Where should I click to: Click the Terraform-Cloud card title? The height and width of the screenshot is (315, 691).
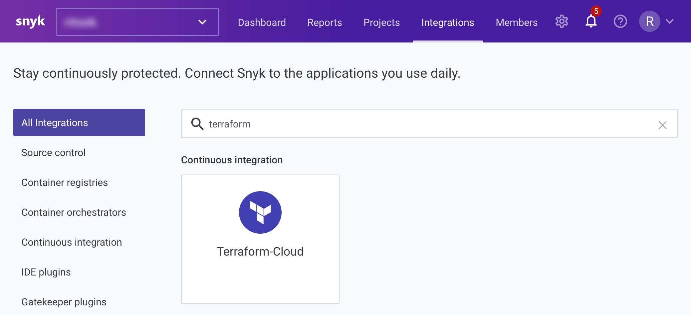tap(260, 252)
